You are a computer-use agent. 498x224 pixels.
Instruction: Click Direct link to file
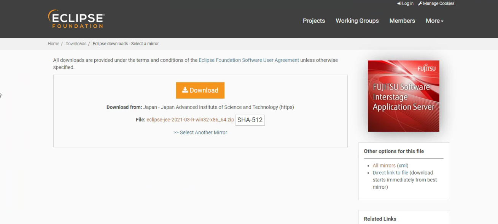click(390, 173)
